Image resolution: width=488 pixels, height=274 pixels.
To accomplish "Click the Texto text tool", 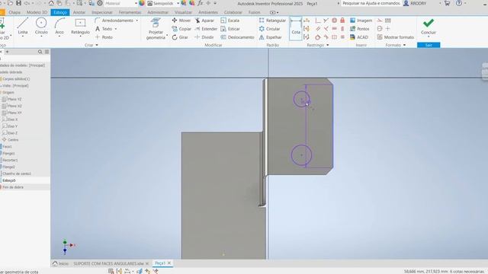I will [104, 29].
